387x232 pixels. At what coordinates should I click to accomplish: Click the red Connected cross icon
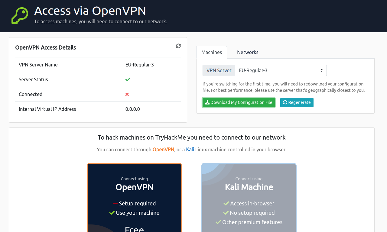(x=127, y=94)
